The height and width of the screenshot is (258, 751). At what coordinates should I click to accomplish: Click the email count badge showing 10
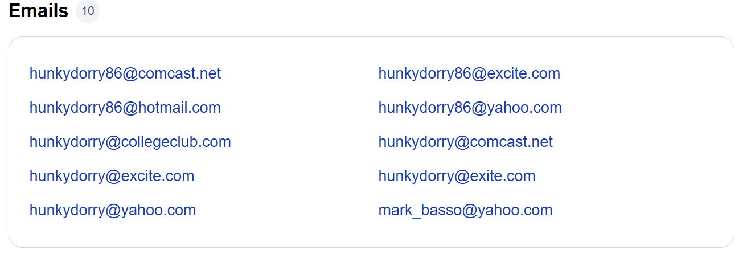point(88,11)
